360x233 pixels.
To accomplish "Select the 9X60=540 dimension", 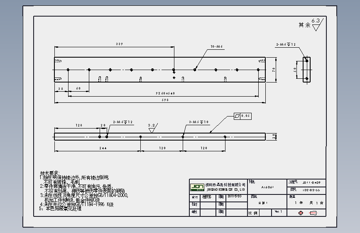I will [x=165, y=93].
